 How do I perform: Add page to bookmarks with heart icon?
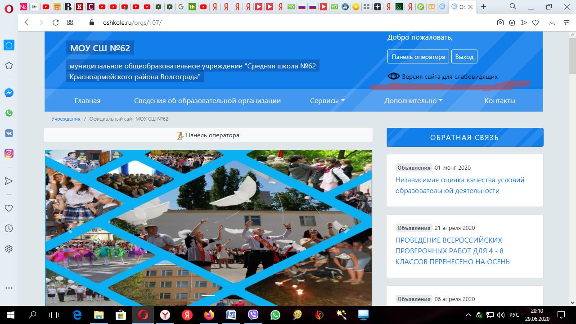point(535,22)
